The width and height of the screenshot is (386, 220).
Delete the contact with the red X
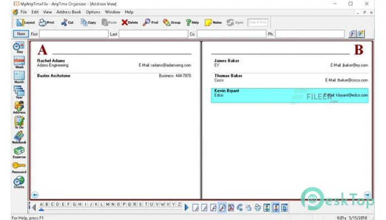pyautogui.click(x=130, y=23)
